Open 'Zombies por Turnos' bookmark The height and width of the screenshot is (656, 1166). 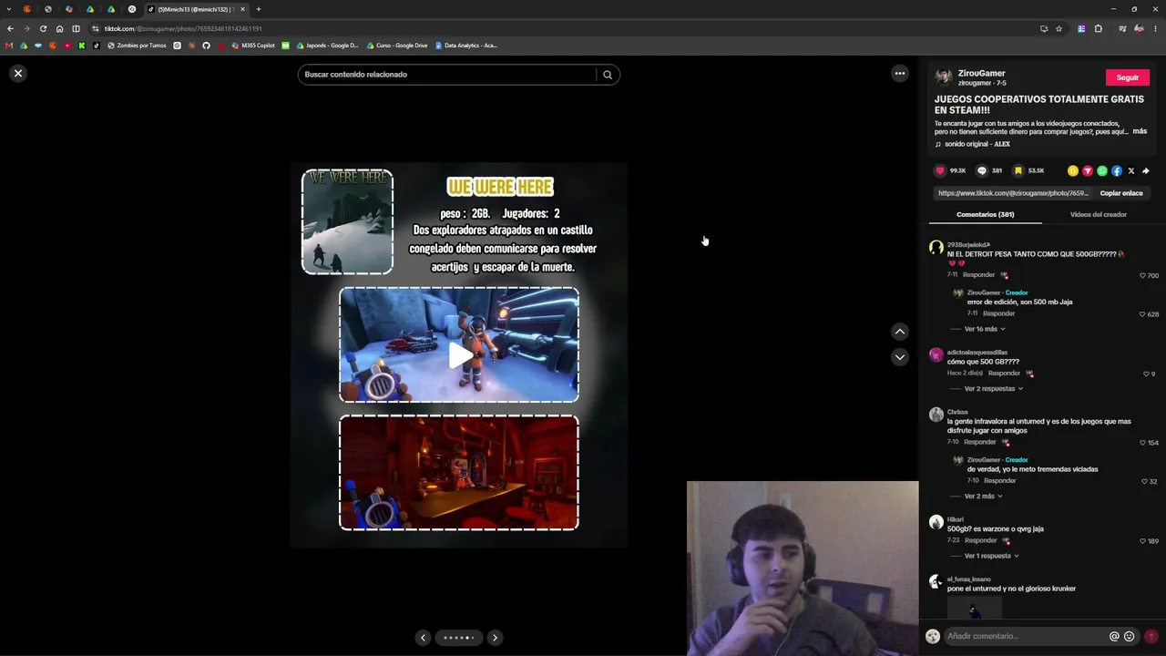click(x=138, y=46)
